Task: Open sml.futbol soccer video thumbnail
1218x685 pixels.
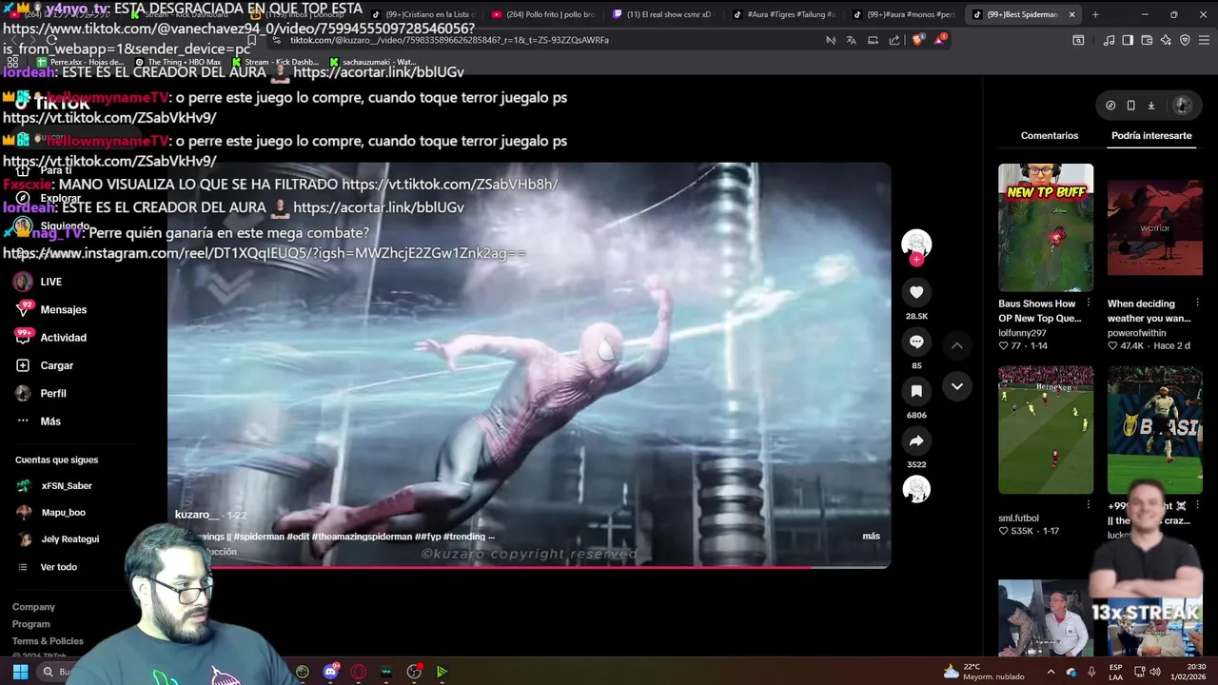Action: point(1046,429)
